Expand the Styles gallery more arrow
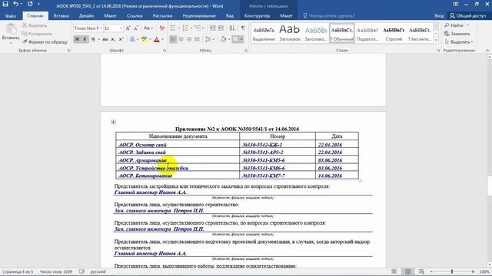The width and height of the screenshot is (492, 276). coord(436,40)
